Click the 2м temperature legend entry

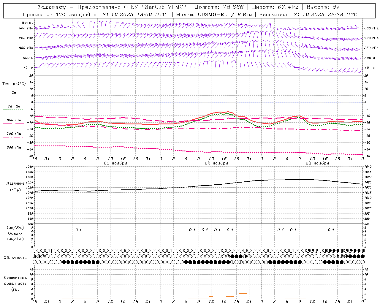(x=14, y=93)
